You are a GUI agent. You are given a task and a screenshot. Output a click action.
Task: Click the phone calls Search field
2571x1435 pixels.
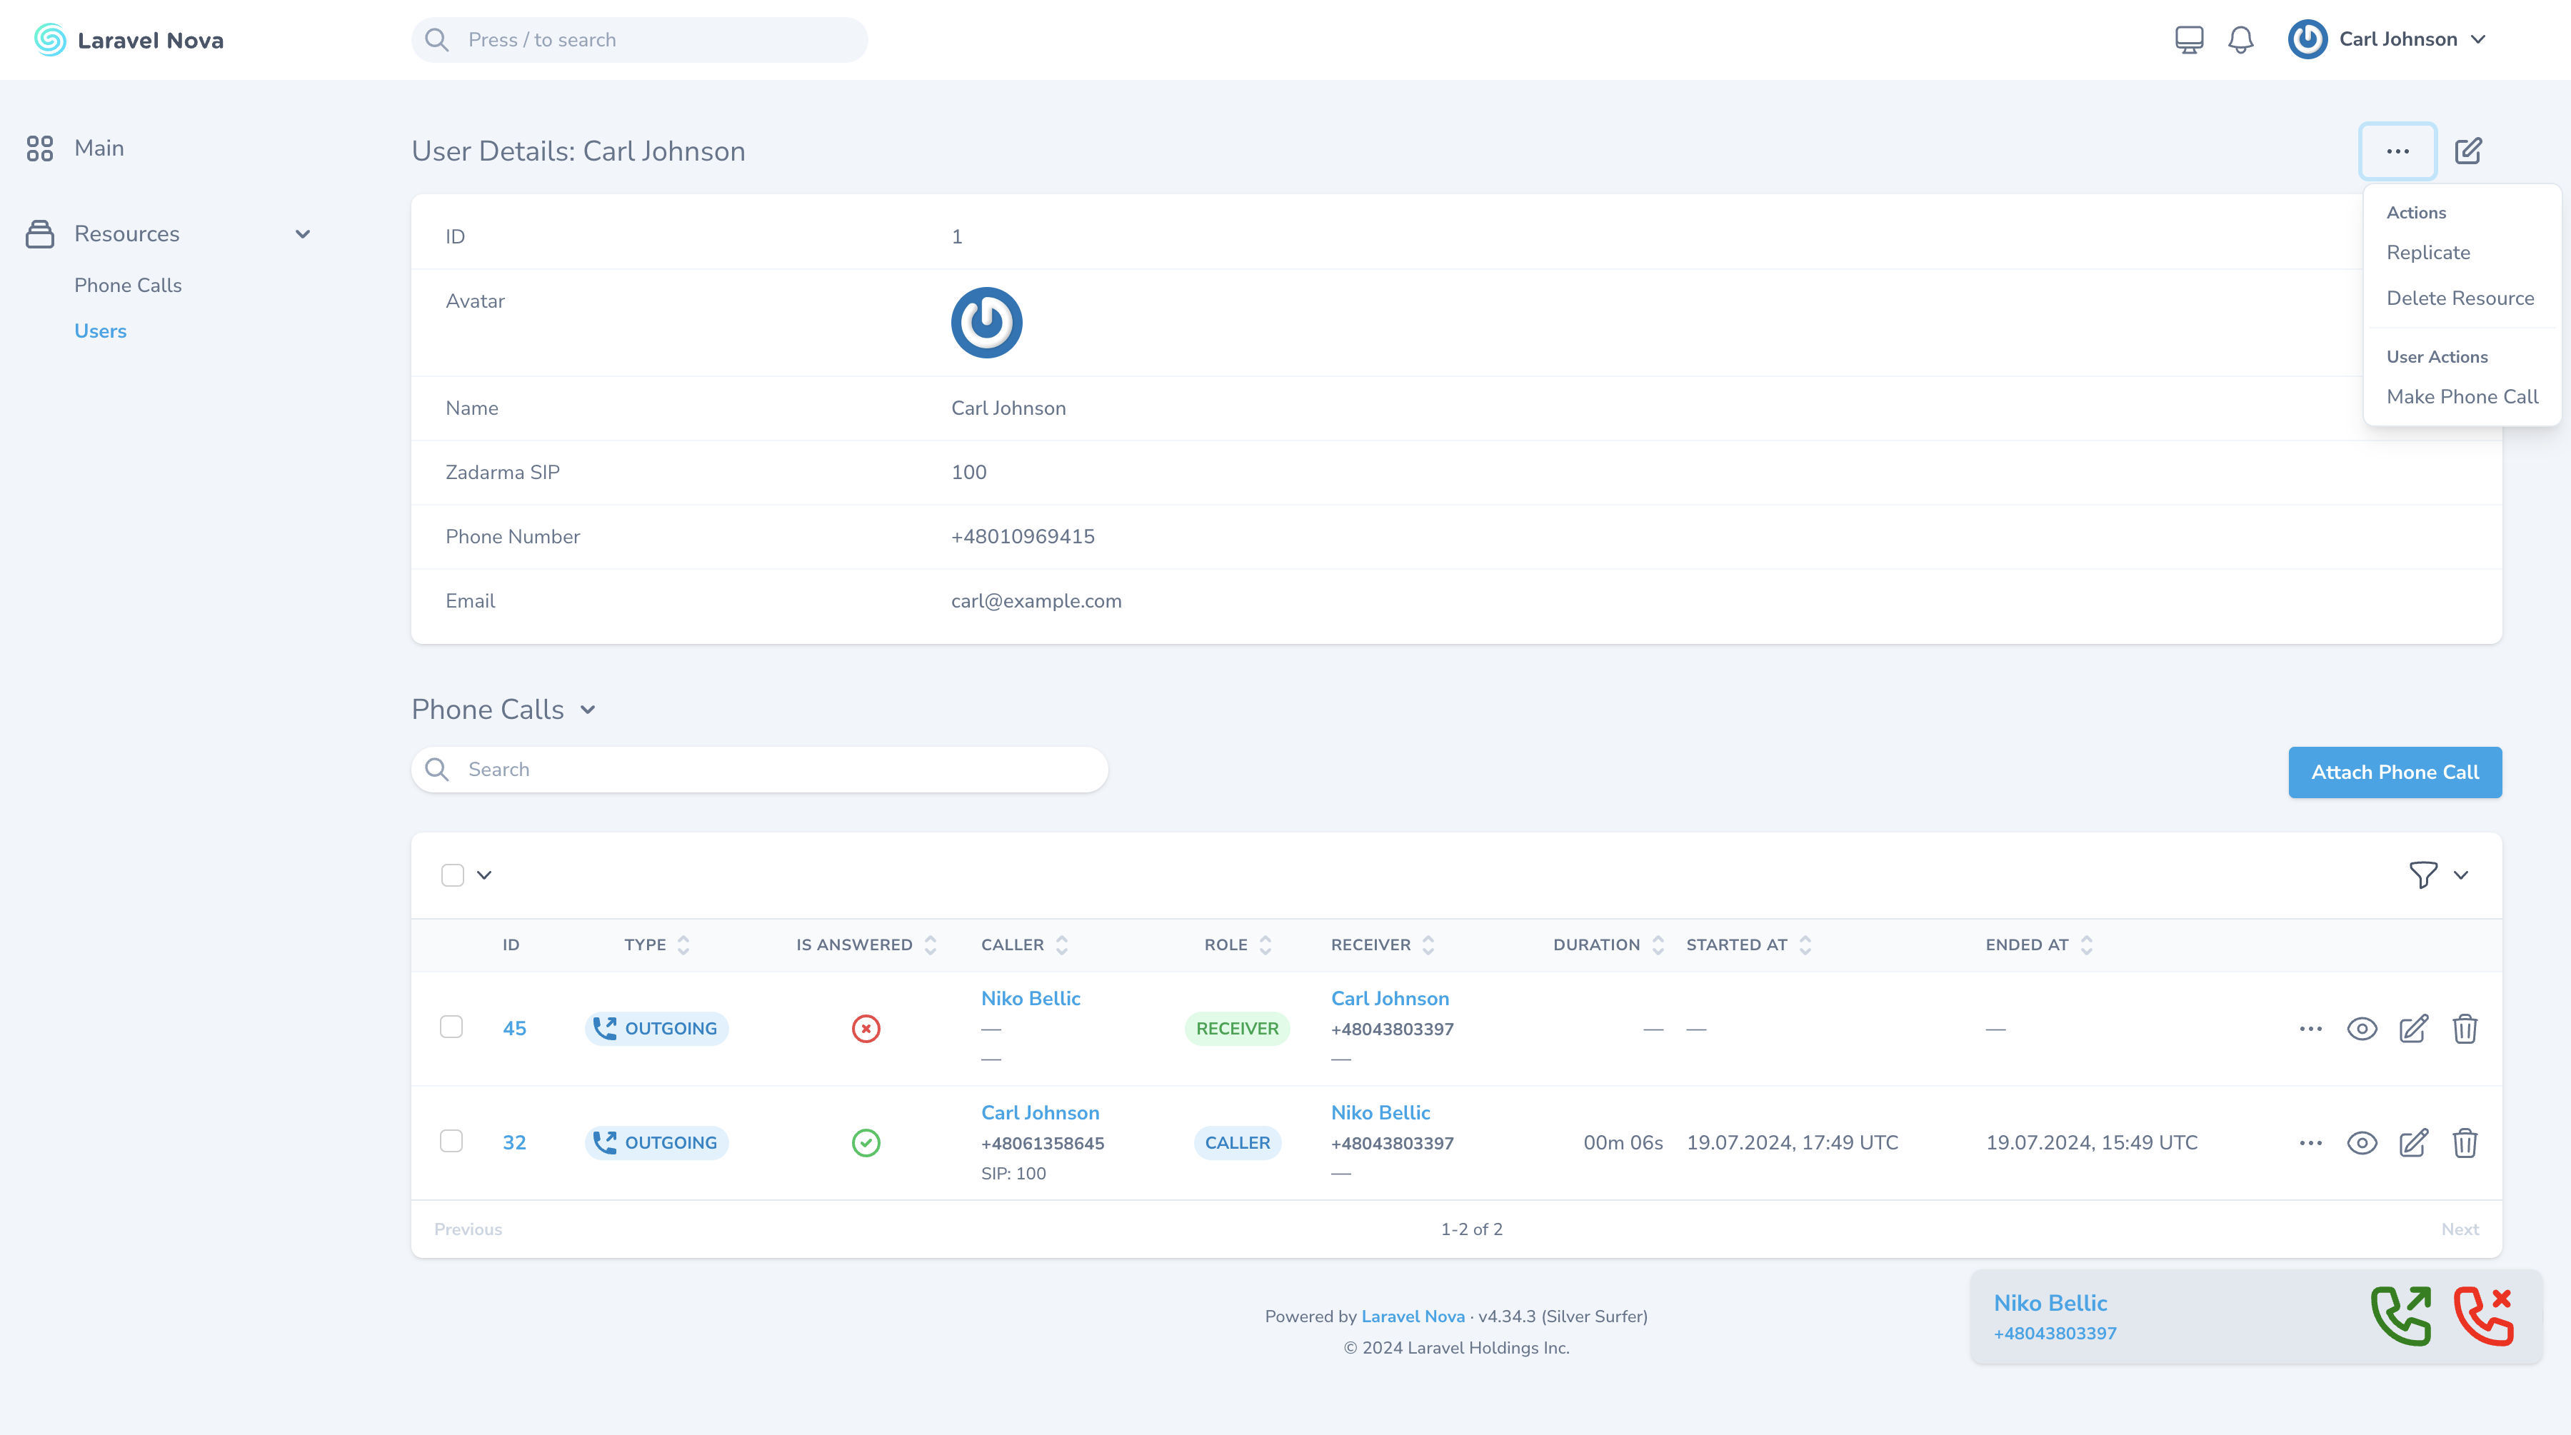(758, 770)
